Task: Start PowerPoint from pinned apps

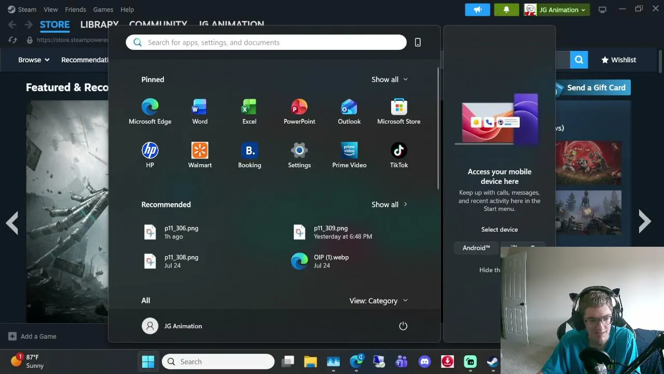Action: [299, 112]
